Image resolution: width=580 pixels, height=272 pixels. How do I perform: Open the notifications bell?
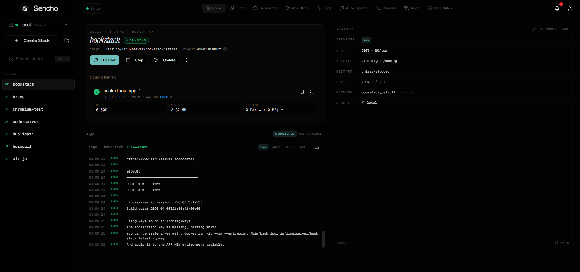[x=557, y=8]
